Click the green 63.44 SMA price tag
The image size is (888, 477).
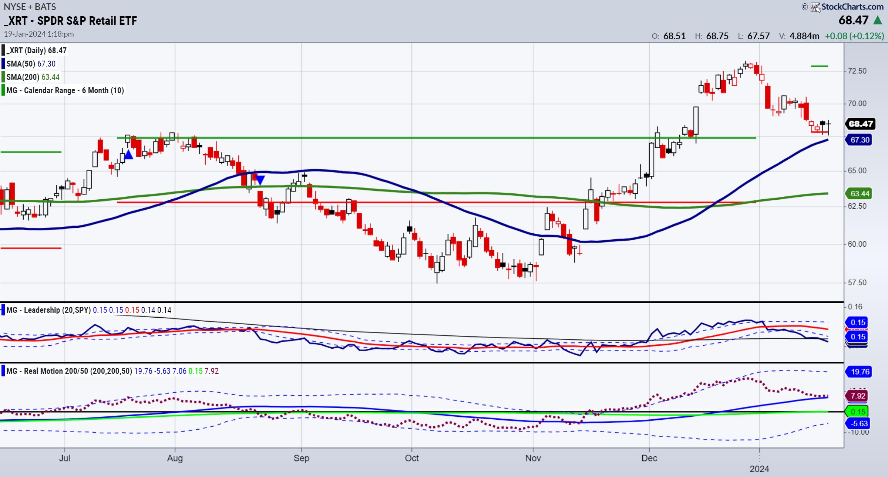point(859,194)
